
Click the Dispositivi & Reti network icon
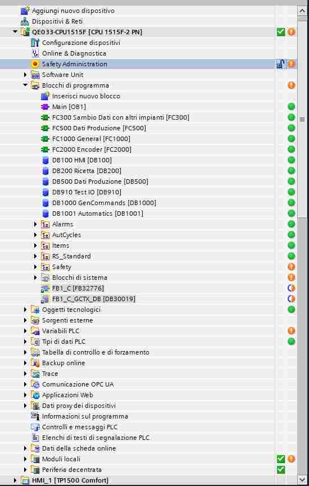click(25, 22)
